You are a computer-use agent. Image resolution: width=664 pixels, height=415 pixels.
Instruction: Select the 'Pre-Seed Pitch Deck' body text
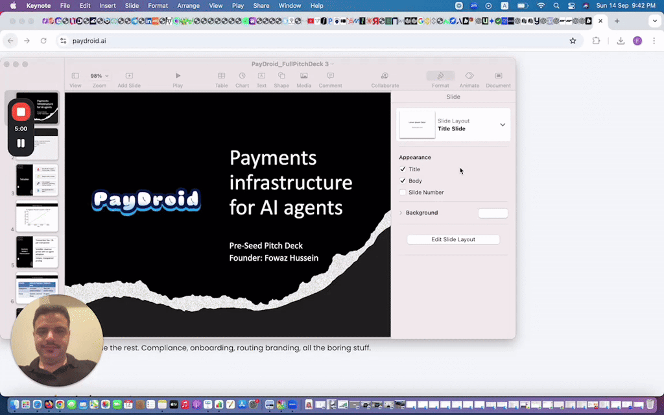tap(266, 246)
